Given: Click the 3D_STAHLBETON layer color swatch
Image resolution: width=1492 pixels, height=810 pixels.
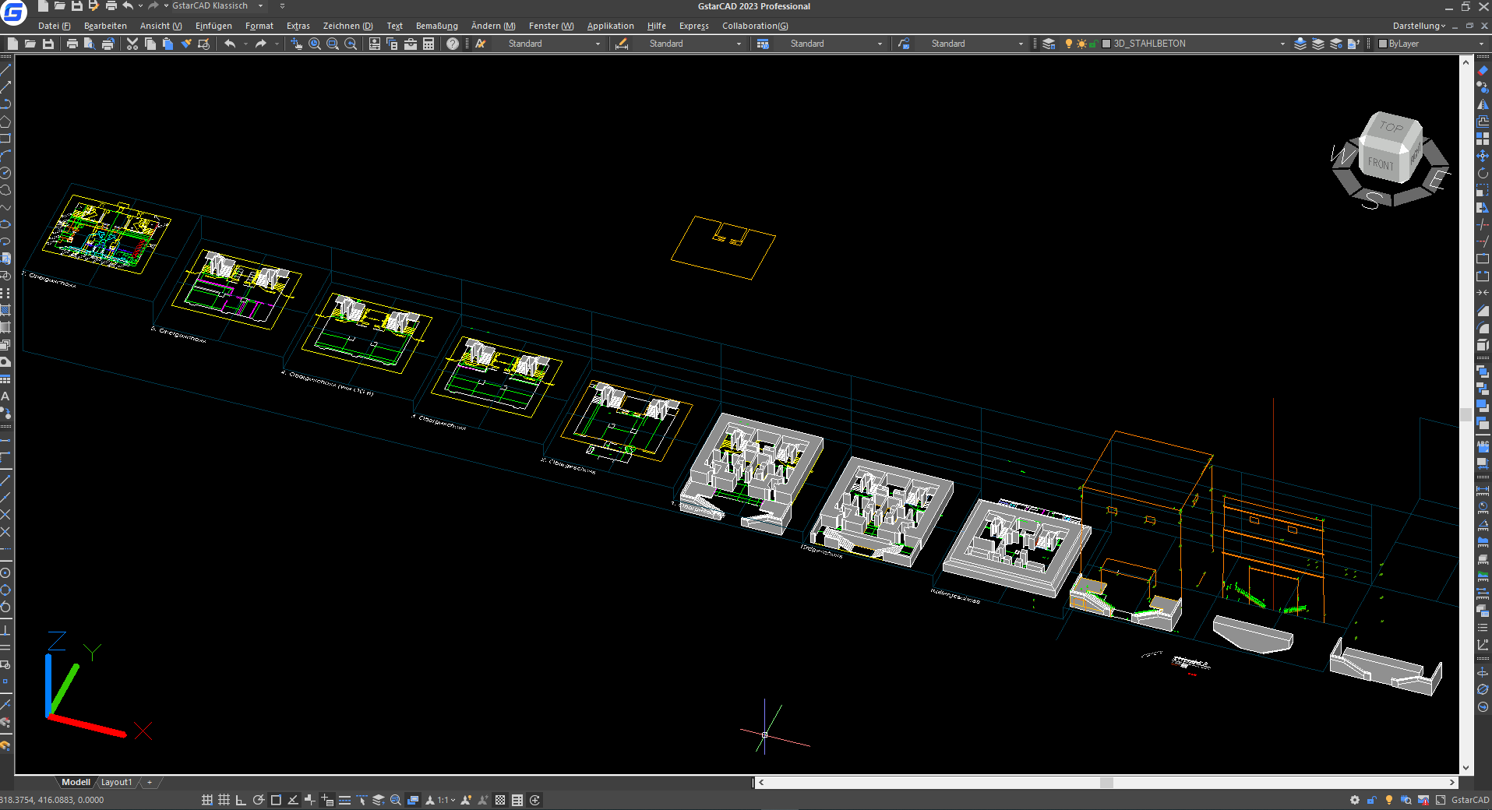Looking at the screenshot, I should click(x=1106, y=44).
